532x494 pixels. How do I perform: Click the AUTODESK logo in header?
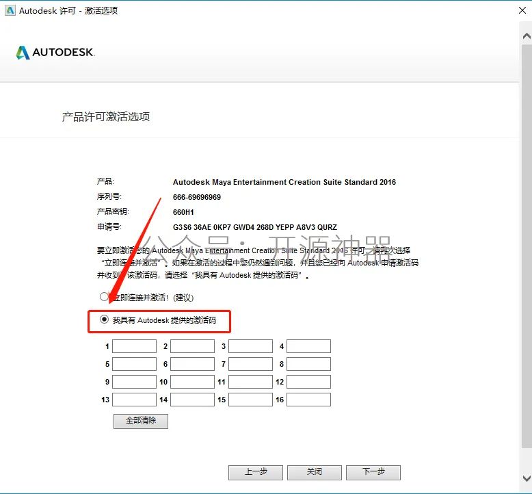coord(55,52)
